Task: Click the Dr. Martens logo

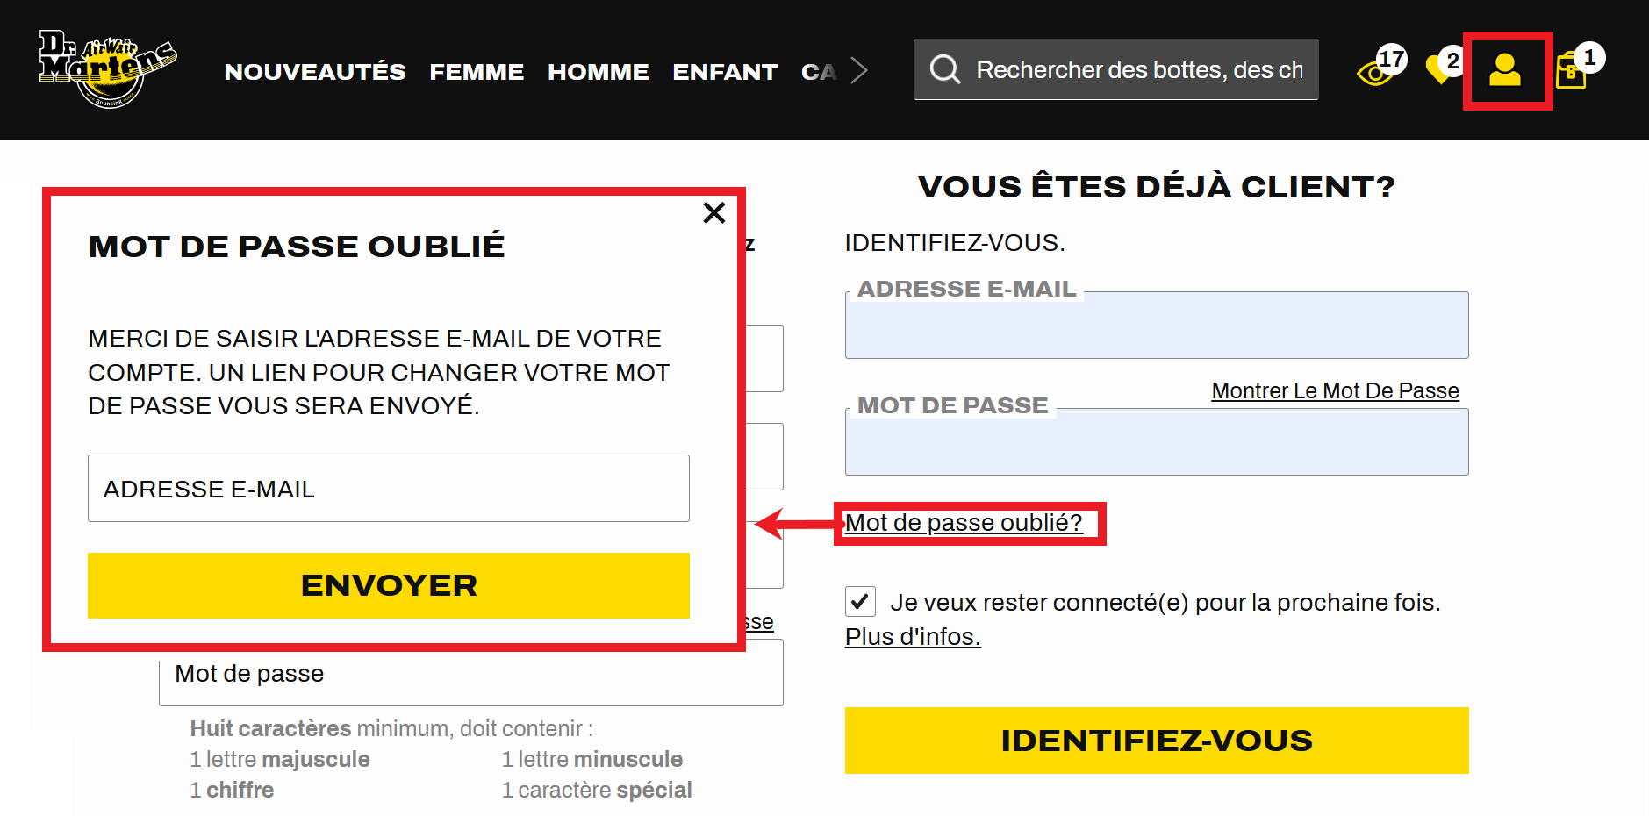Action: tap(107, 69)
